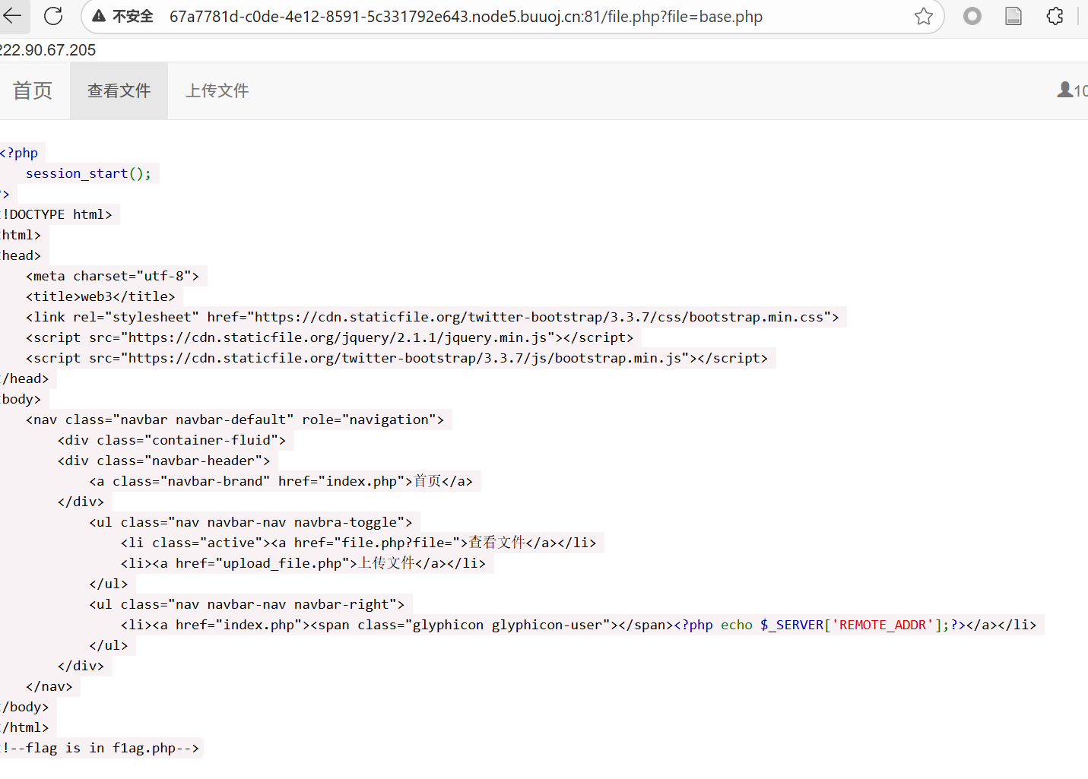Click the ul navbar-right code line
1088x779 pixels.
click(247, 604)
